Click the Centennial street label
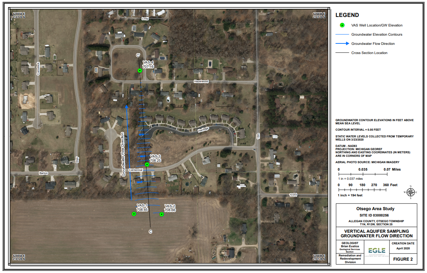427x273 pixels. (x=135, y=170)
